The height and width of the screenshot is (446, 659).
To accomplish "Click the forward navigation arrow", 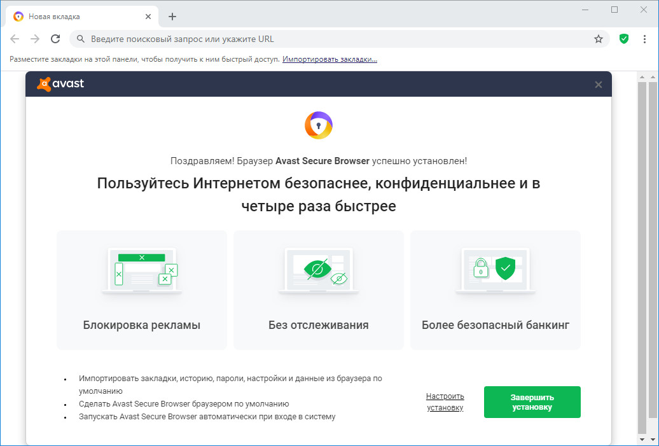I will [35, 39].
